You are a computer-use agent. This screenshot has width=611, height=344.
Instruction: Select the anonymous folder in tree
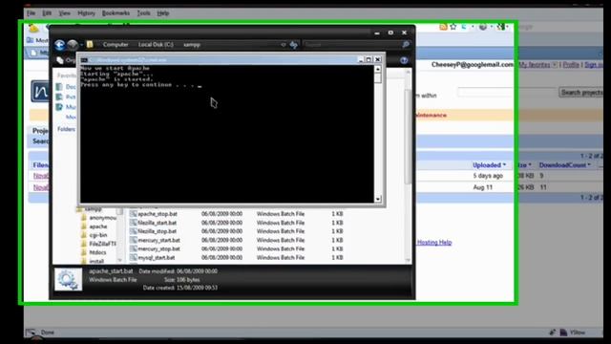point(103,218)
